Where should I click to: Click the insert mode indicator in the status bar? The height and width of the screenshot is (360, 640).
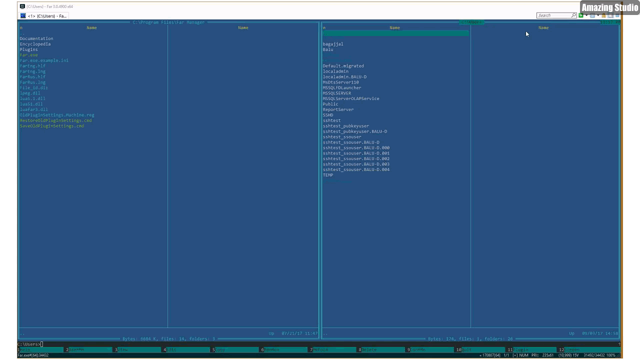point(515,355)
